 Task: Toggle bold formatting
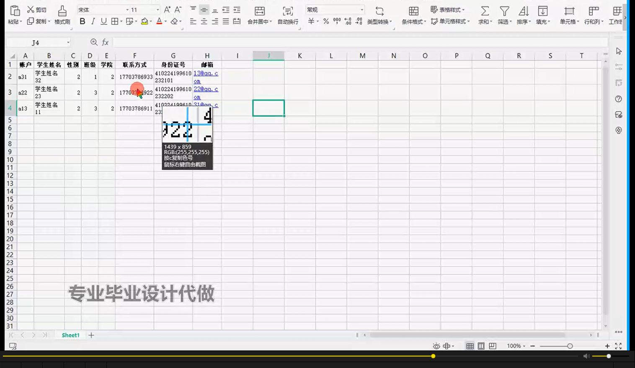[x=82, y=22]
